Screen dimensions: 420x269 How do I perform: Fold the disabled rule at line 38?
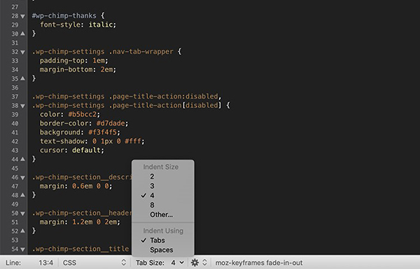tap(23, 106)
